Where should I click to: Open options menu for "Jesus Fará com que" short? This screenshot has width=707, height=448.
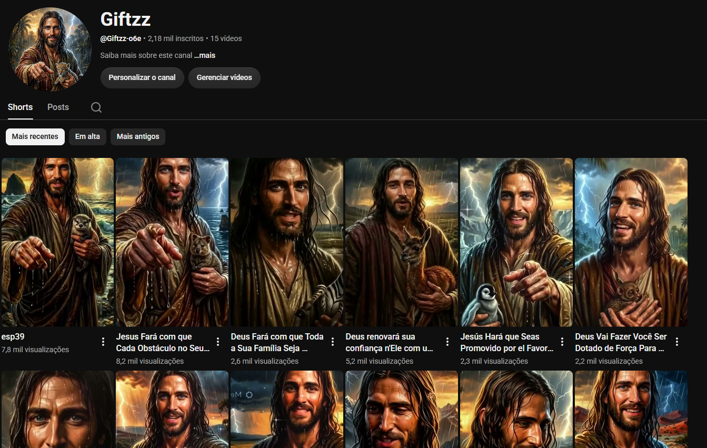(218, 342)
